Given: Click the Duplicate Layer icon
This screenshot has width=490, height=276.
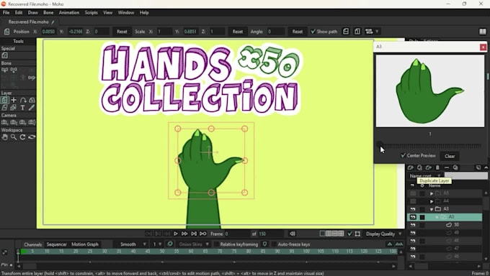Looking at the screenshot, I should click(x=419, y=167).
